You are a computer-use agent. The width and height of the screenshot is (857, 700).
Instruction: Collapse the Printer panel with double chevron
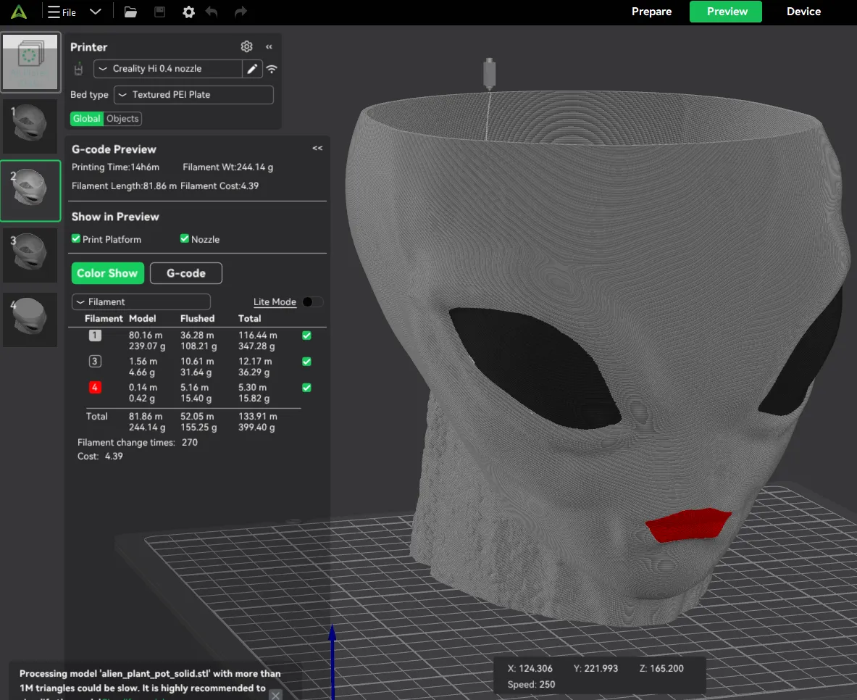[x=269, y=47]
